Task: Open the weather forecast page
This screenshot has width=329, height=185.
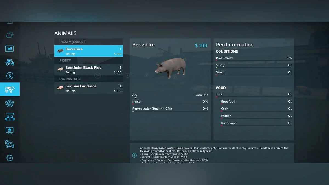Action: (x=10, y=35)
